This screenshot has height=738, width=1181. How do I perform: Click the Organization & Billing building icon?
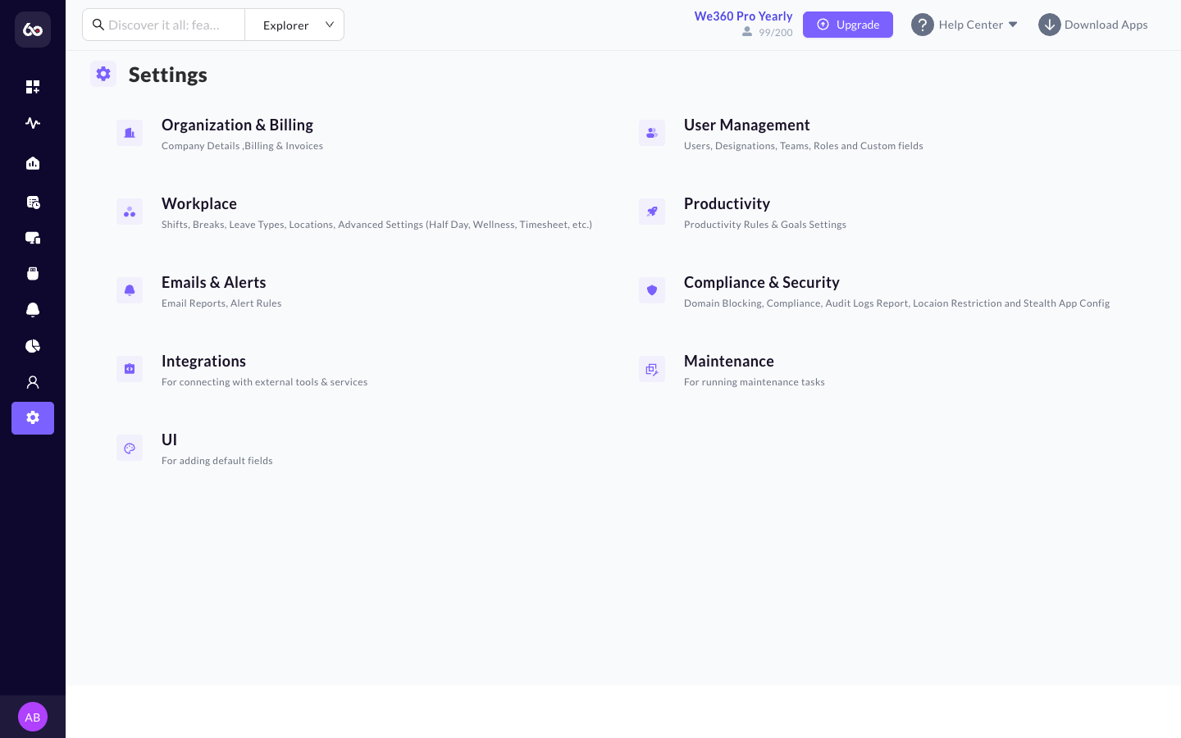pos(130,133)
